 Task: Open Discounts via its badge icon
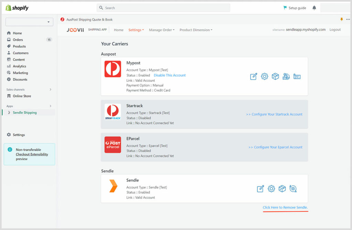[x=9, y=79]
